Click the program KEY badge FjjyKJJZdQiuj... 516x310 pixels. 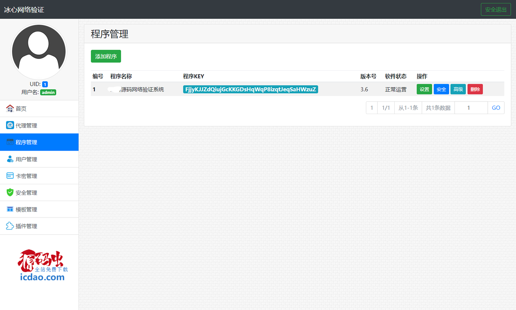[251, 89]
